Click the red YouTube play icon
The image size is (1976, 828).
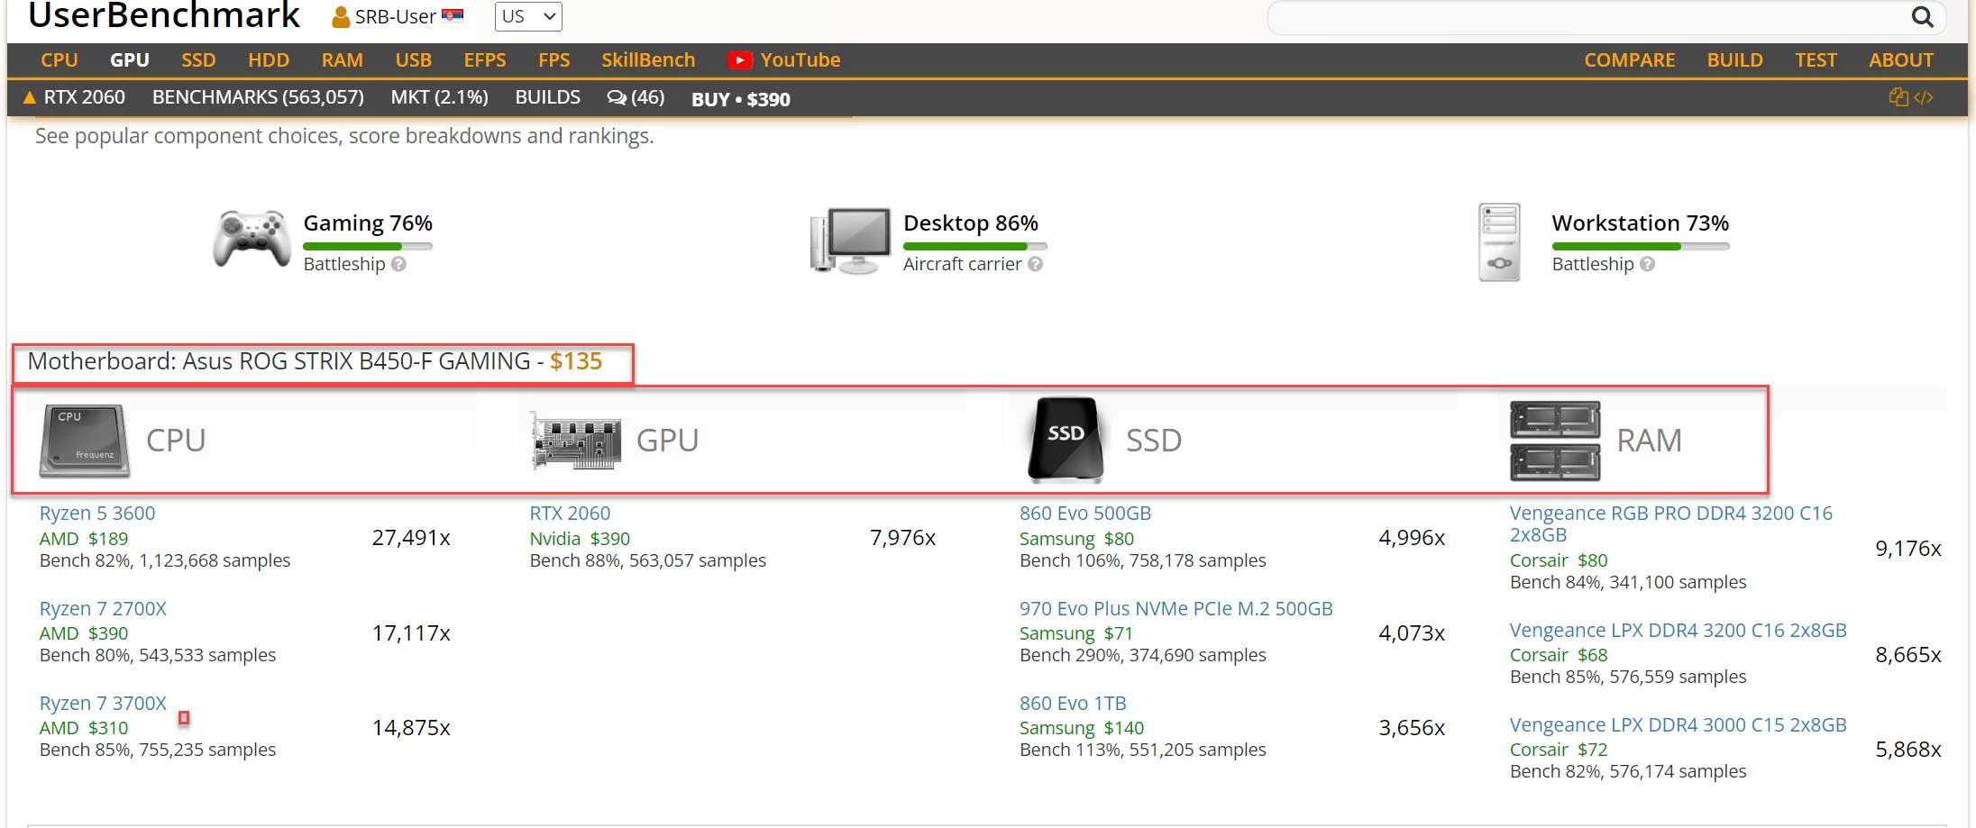739,60
